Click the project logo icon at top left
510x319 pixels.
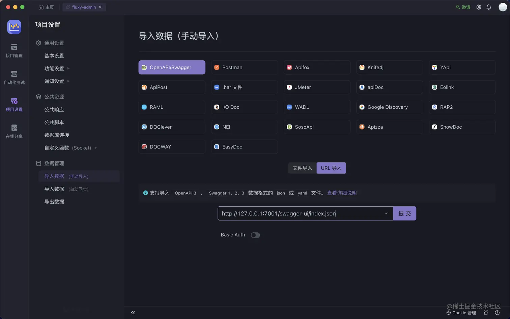(14, 27)
